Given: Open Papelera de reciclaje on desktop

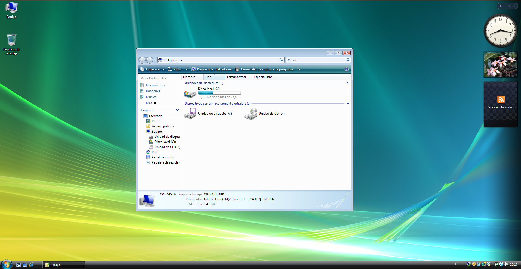Looking at the screenshot, I should (x=11, y=41).
